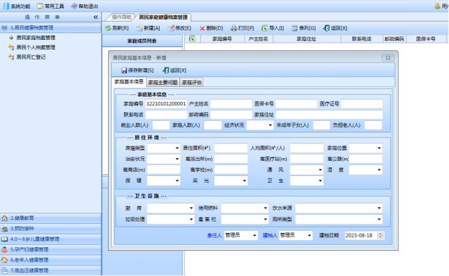Viewport: 449px width, 276px height.
Task: Click the 新建 new record toolbar icon
Action: click(x=139, y=28)
